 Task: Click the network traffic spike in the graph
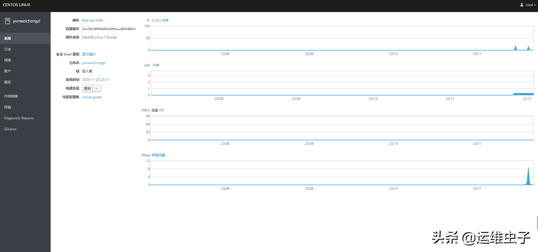pyautogui.click(x=528, y=177)
